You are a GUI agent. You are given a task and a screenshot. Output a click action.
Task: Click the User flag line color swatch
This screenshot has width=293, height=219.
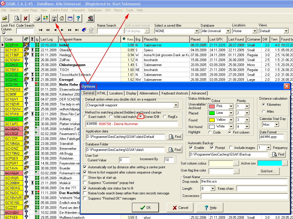[x=221, y=171]
